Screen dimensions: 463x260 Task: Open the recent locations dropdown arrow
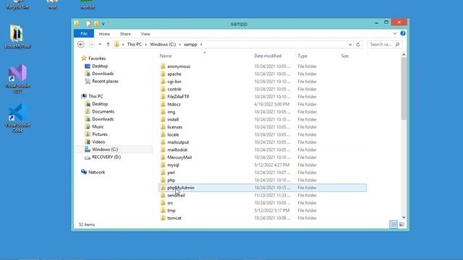100,45
